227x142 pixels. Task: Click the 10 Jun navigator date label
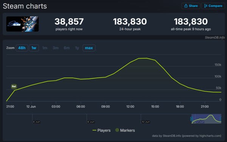[146, 122]
